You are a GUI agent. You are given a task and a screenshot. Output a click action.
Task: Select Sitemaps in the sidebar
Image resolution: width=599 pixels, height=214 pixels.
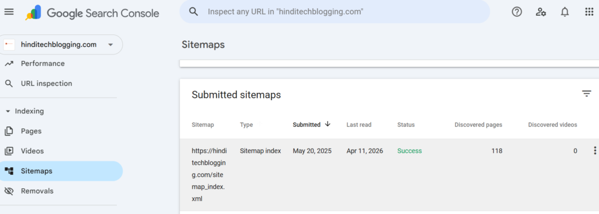point(61,171)
